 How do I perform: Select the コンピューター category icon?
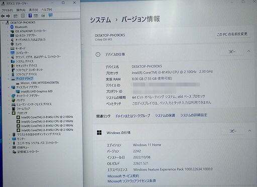[x=13, y=53]
